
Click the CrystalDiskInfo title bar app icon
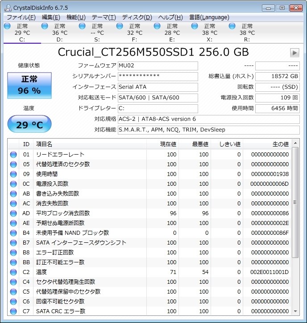pyautogui.click(x=8, y=8)
